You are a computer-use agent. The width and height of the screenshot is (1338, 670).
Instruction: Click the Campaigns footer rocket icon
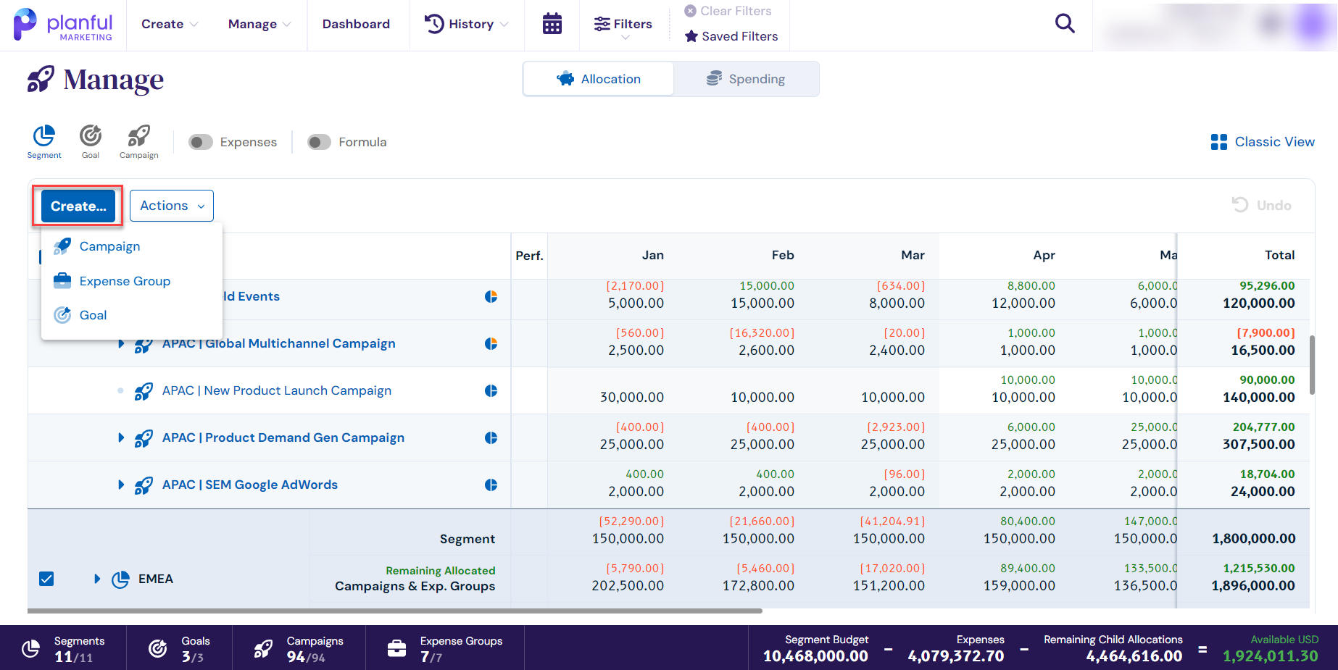click(263, 648)
